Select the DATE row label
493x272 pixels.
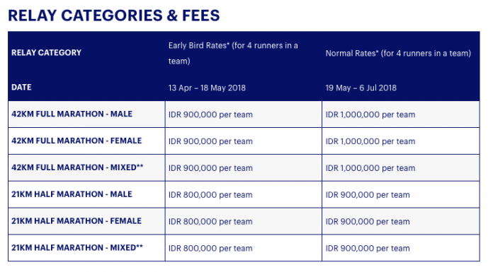[x=21, y=87]
